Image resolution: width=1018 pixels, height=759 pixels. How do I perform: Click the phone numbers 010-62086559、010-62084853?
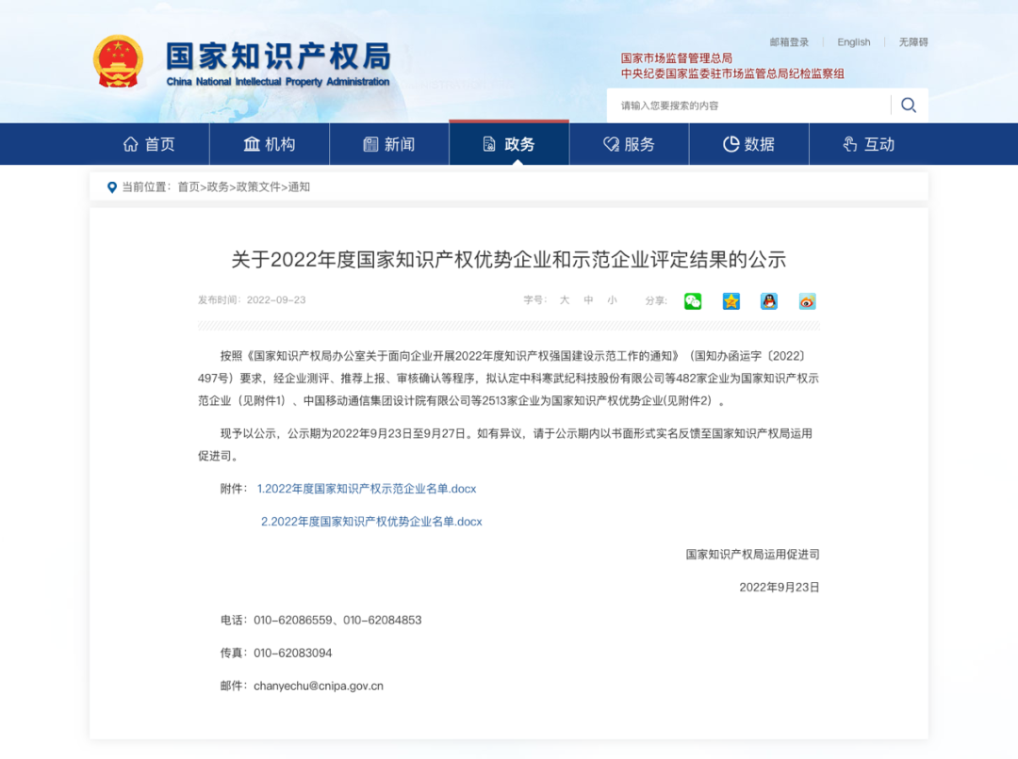pos(337,621)
